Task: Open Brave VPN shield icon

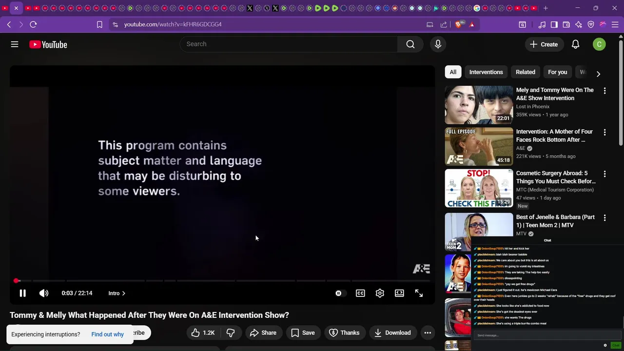Action: click(591, 24)
